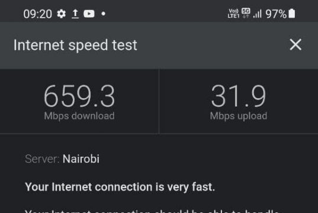
Task: Close the Internet speed test panel
Action: point(295,44)
